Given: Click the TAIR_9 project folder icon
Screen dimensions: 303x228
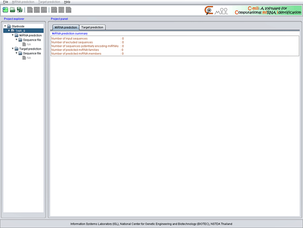Looking at the screenshot, I should (12, 31).
